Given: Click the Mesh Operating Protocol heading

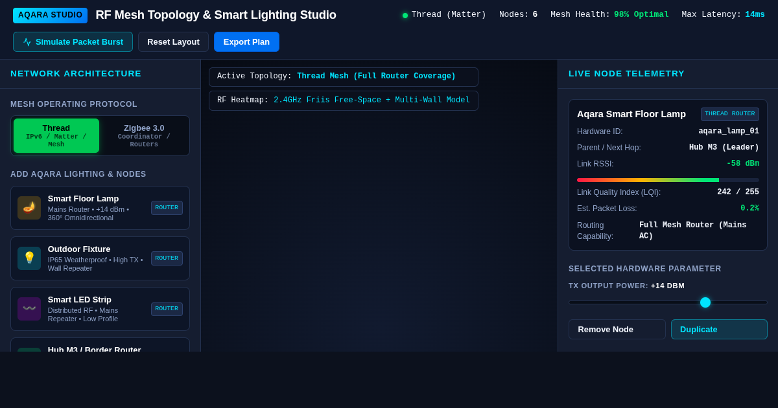Looking at the screenshot, I should tap(74, 104).
